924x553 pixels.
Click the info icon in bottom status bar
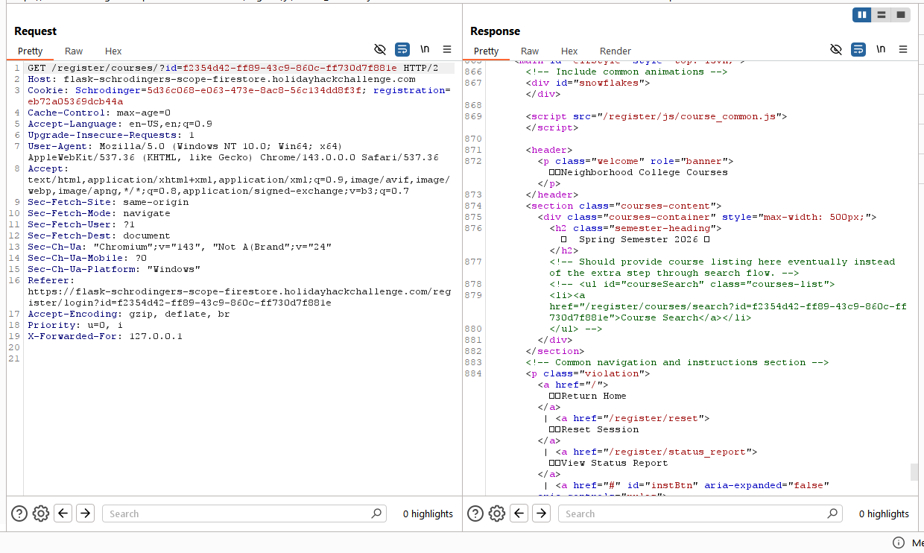[x=899, y=543]
